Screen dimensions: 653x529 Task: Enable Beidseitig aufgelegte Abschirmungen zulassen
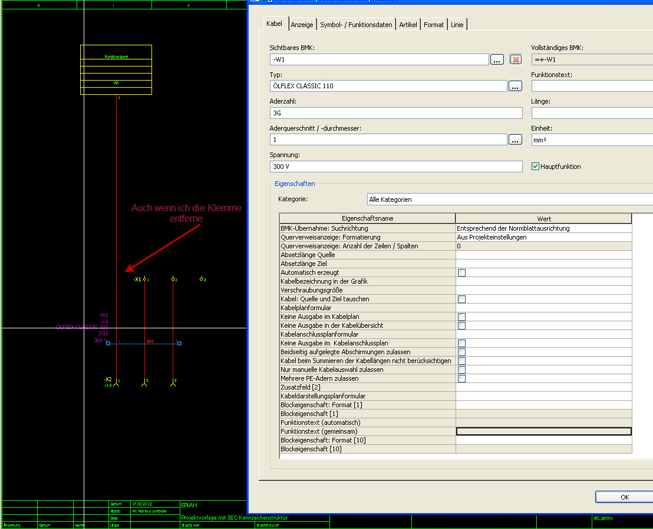[x=461, y=352]
